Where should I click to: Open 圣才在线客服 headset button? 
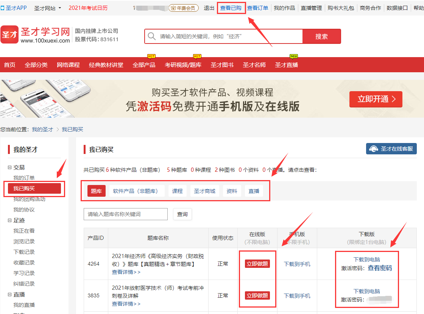click(x=391, y=149)
